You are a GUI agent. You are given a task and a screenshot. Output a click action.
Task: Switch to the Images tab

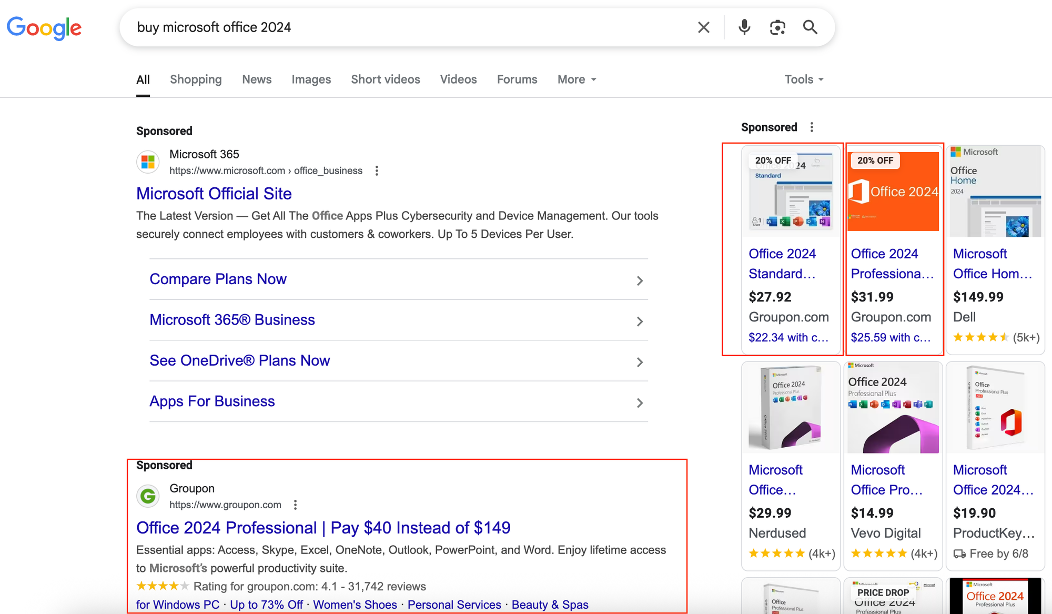[x=311, y=79]
